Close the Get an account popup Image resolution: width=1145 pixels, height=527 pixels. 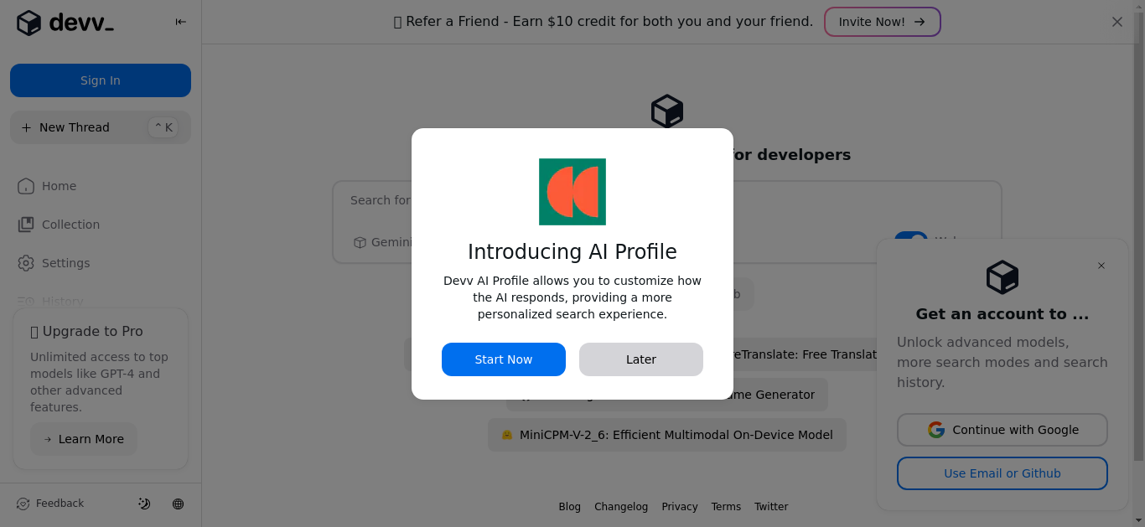1101,266
